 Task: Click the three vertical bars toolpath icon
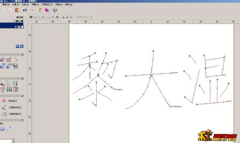pos(9,89)
